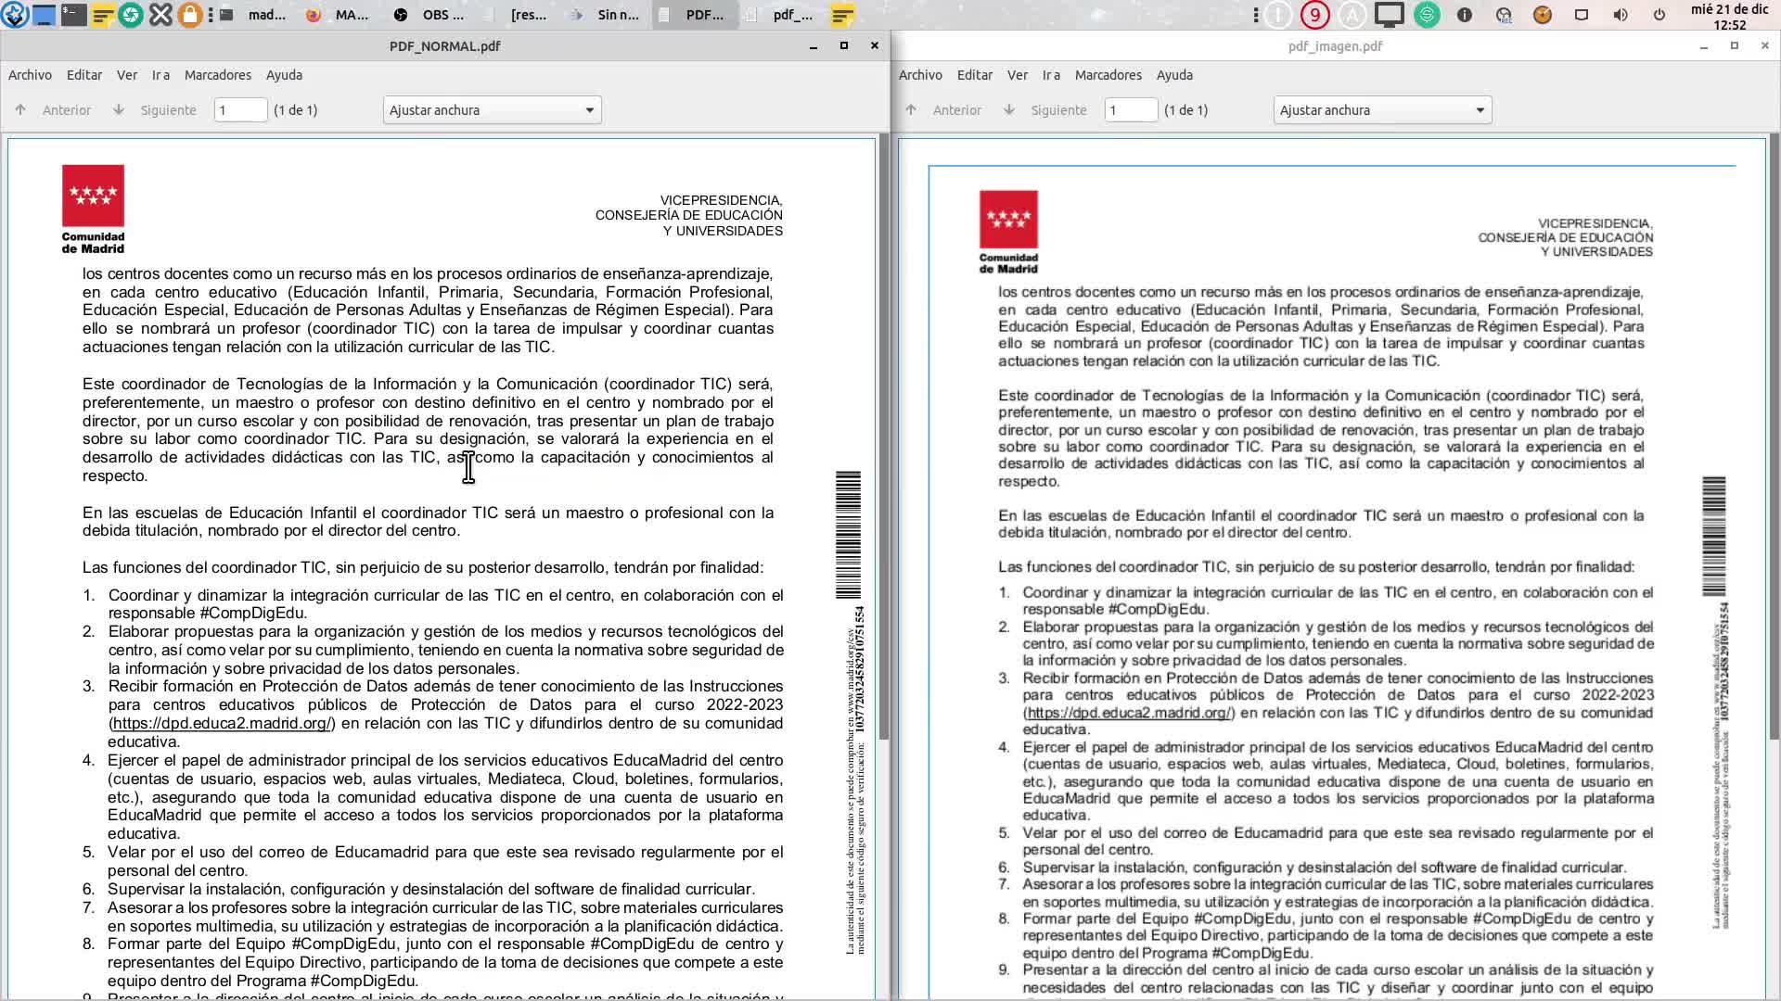Click the Siguiente down arrow in the left viewer
Image resolution: width=1781 pixels, height=1001 pixels.
point(119,110)
